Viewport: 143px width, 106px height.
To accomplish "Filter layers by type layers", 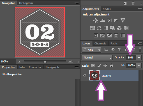I will click(120, 49).
